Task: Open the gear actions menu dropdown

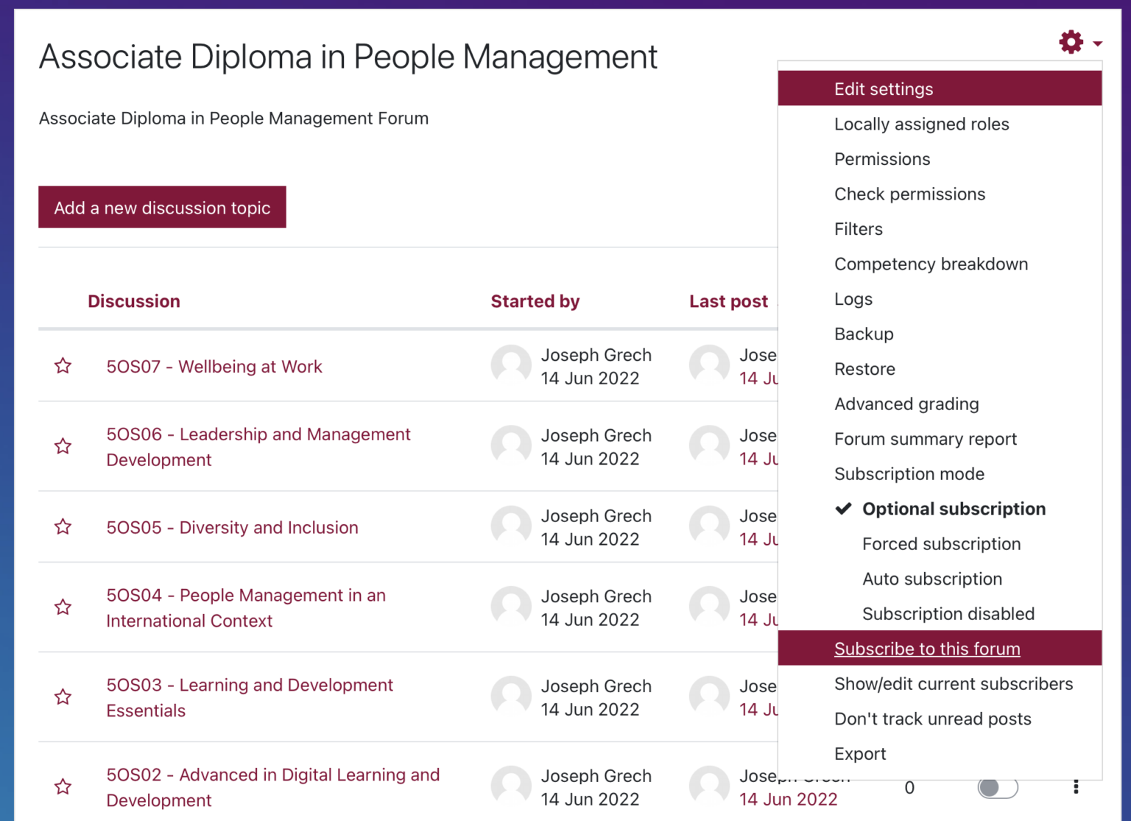Action: [1079, 43]
